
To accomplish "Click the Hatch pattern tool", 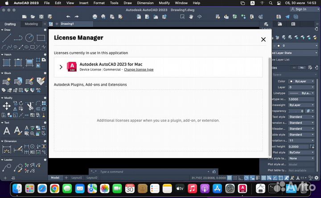I will [7, 63].
